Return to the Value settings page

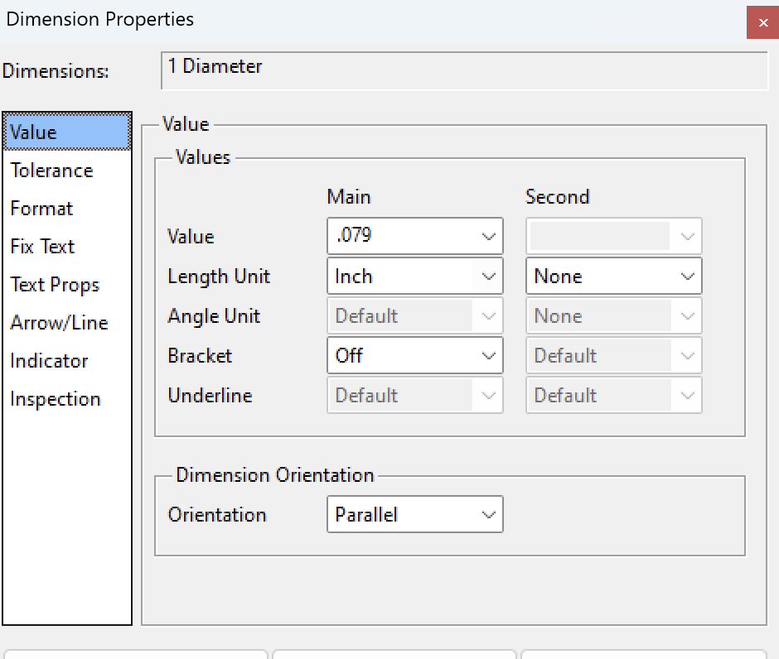(x=34, y=131)
